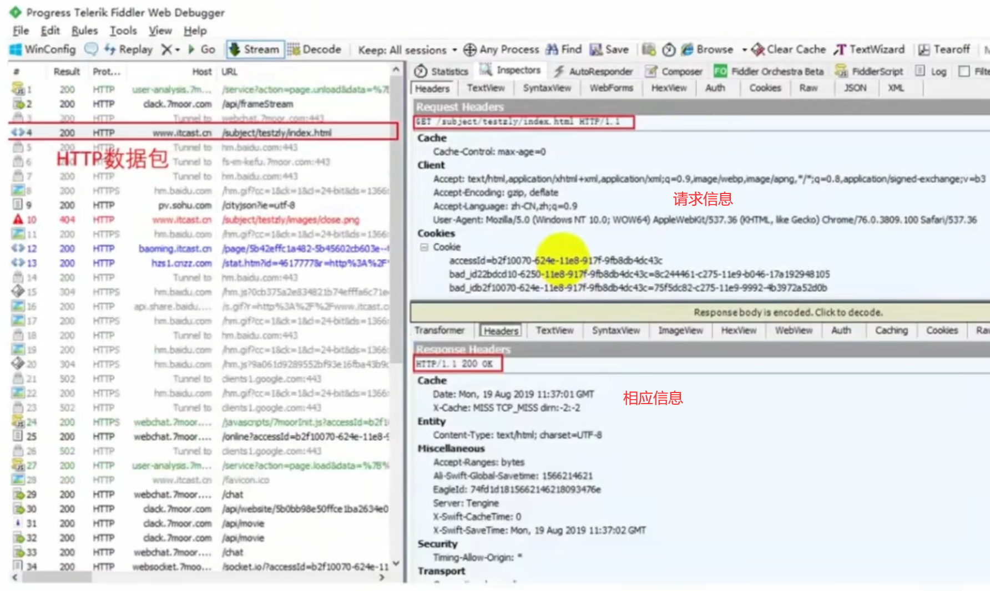This screenshot has height=591, width=990.
Task: Select the request Auth tab
Action: (x=715, y=88)
